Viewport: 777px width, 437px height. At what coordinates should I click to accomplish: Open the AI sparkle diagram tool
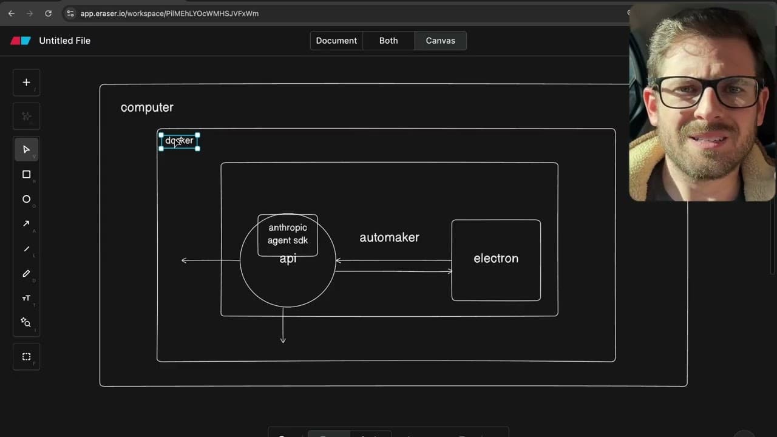tap(26, 116)
